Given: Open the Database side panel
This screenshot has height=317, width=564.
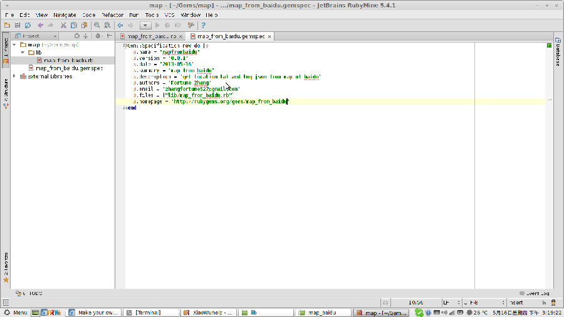Looking at the screenshot, I should [558, 52].
